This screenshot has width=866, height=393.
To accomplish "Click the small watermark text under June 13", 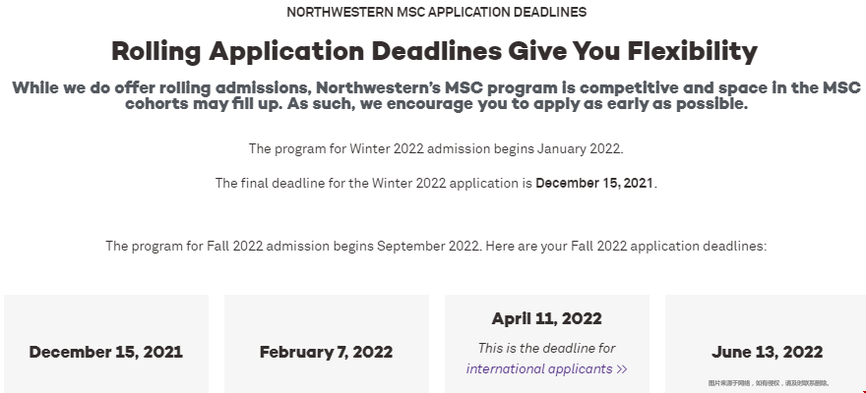I will coord(769,383).
